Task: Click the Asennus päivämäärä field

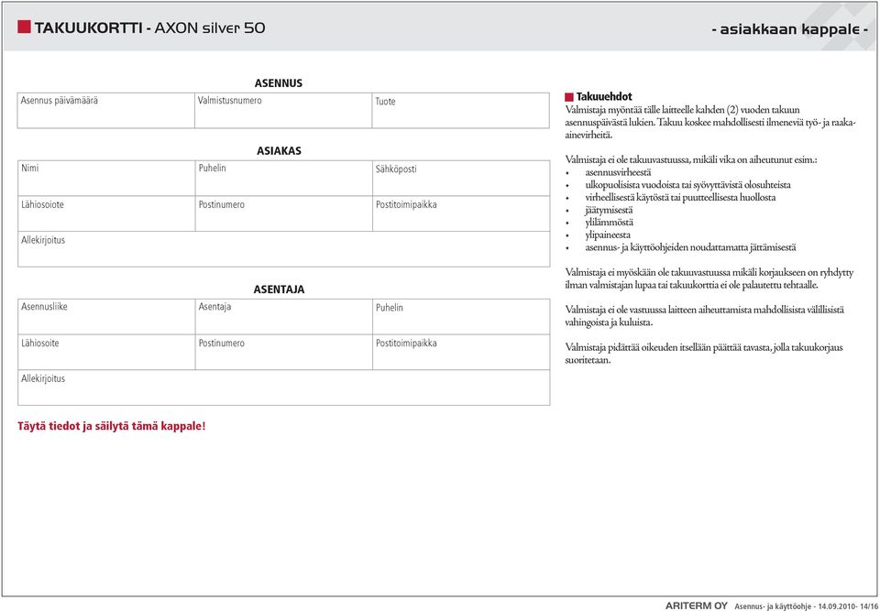Action: [106, 111]
